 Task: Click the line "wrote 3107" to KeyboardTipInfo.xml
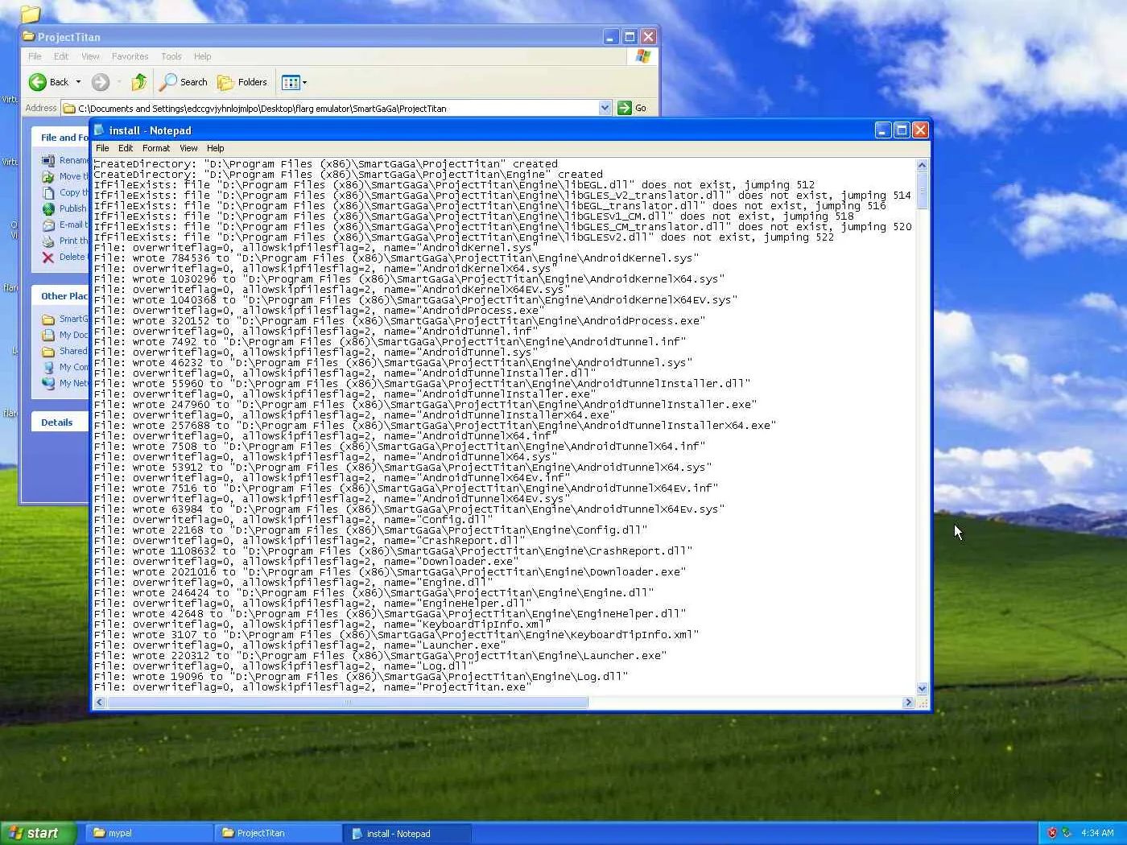pyautogui.click(x=396, y=635)
